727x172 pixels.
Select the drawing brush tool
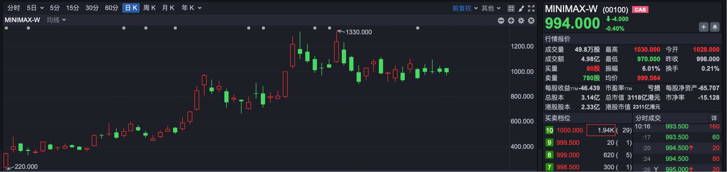pyautogui.click(x=521, y=8)
